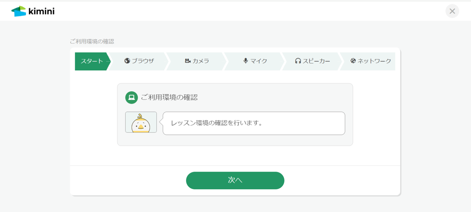
Task: Click the kimini logo icon
Action: click(x=19, y=11)
